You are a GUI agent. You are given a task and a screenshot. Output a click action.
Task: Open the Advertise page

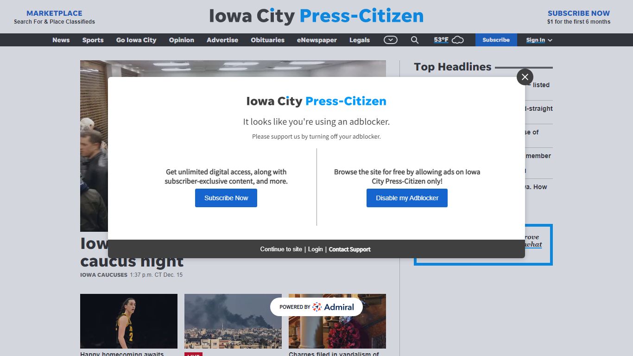coord(222,40)
